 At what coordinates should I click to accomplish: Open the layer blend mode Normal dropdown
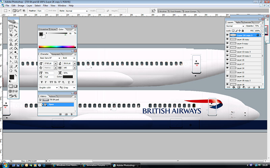(x=235, y=26)
